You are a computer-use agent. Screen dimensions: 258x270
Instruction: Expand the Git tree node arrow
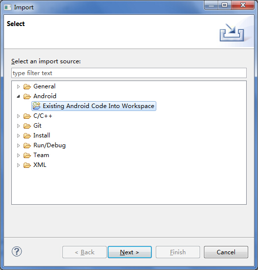click(18, 126)
